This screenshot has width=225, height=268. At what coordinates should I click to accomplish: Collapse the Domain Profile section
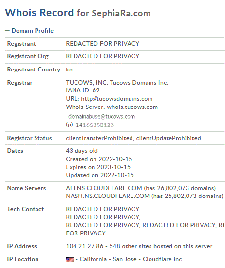click(x=32, y=31)
